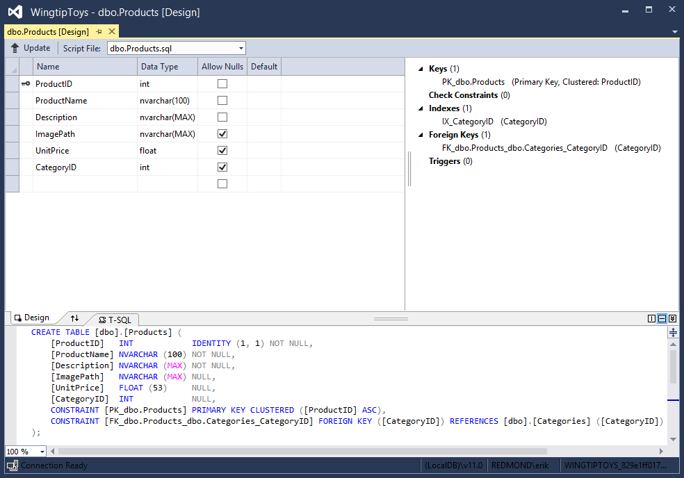Disable Allow Nulls for UnitPrice
The image size is (684, 478).
[x=221, y=150]
